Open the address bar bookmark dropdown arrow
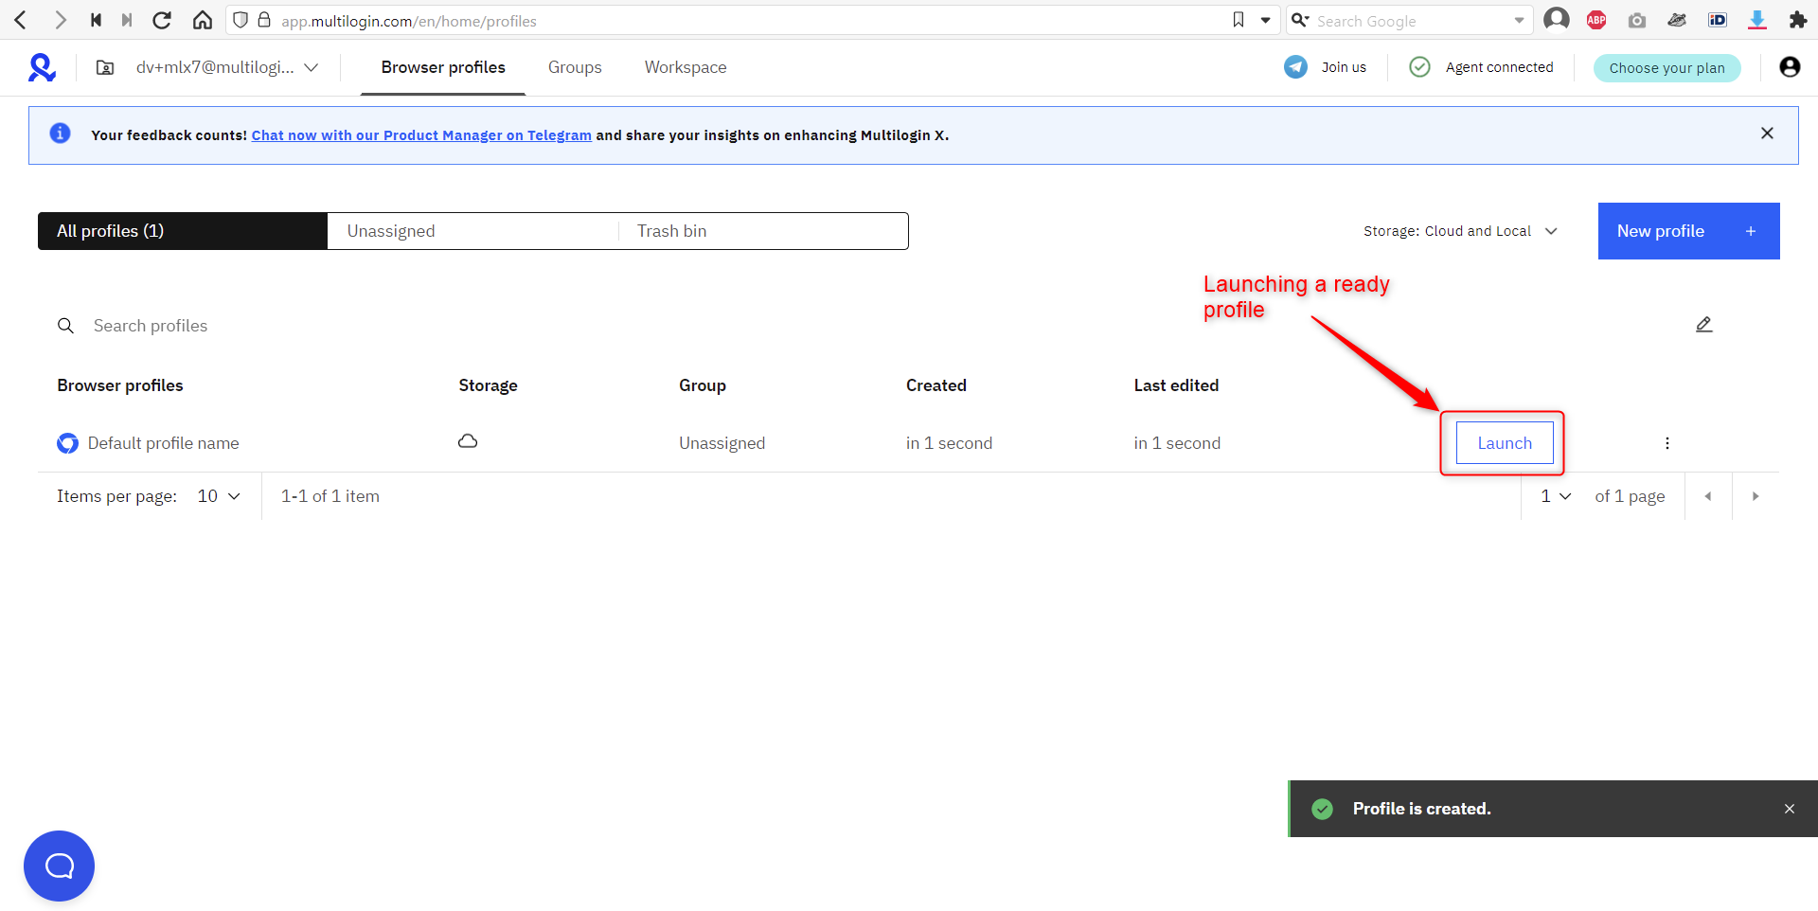This screenshot has height=911, width=1818. 1265,20
